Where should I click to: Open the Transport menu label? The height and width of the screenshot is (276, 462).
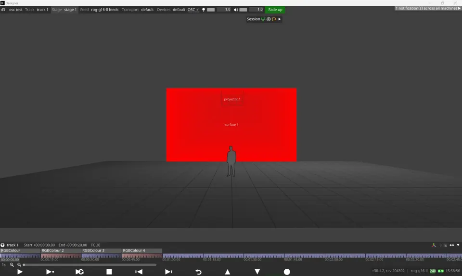pyautogui.click(x=130, y=10)
